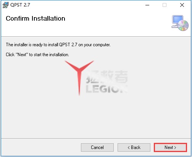Go to previous step with Back button
This screenshot has height=157, width=192.
(134, 147)
